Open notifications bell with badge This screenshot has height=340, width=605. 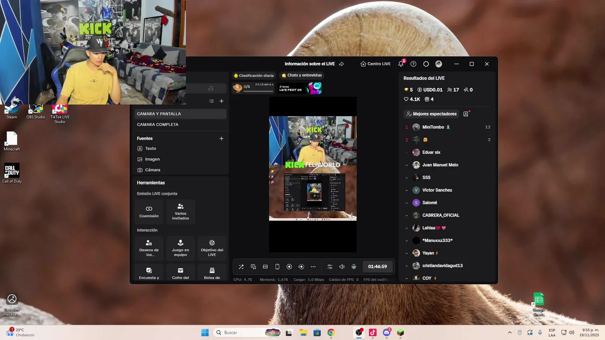coord(401,64)
